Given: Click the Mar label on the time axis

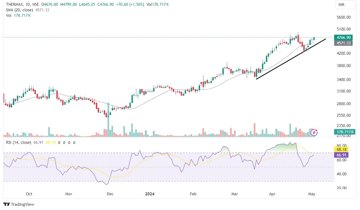Looking at the screenshot, I should (x=234, y=194).
